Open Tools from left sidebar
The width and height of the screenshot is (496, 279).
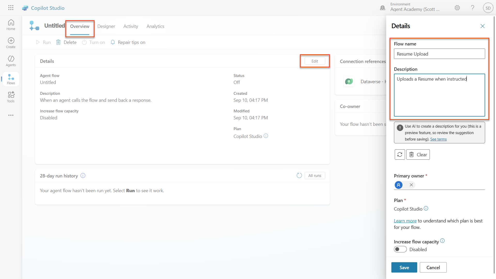tap(11, 97)
